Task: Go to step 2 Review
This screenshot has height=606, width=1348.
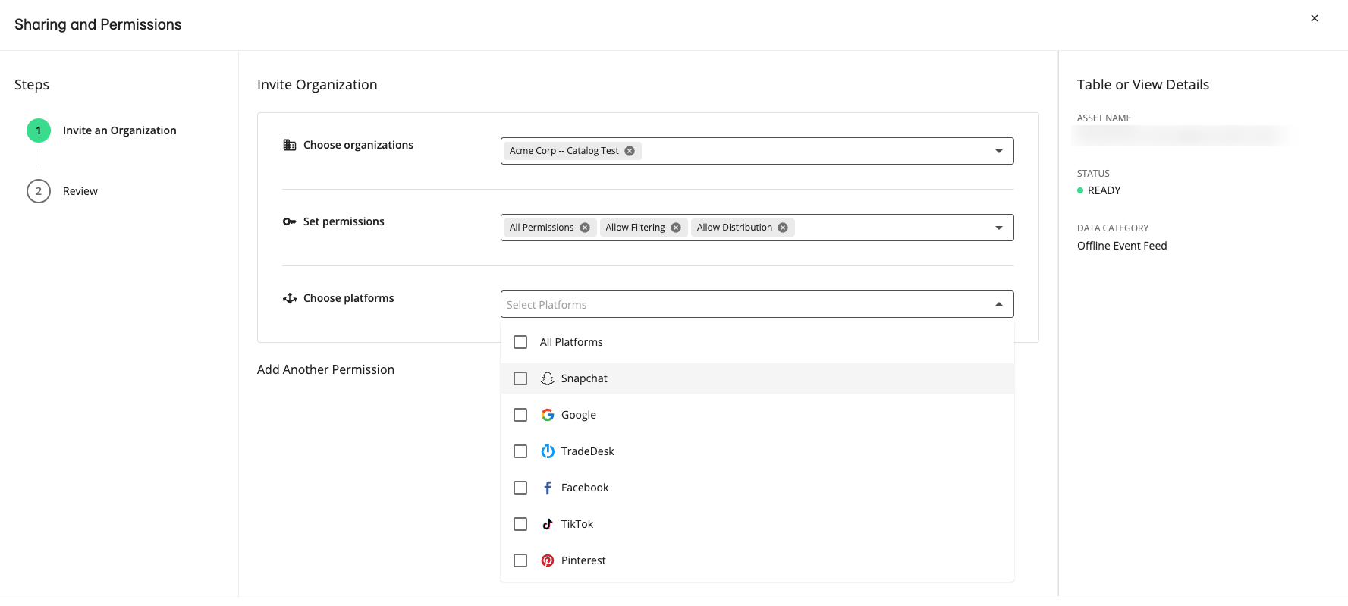Action: click(x=62, y=191)
